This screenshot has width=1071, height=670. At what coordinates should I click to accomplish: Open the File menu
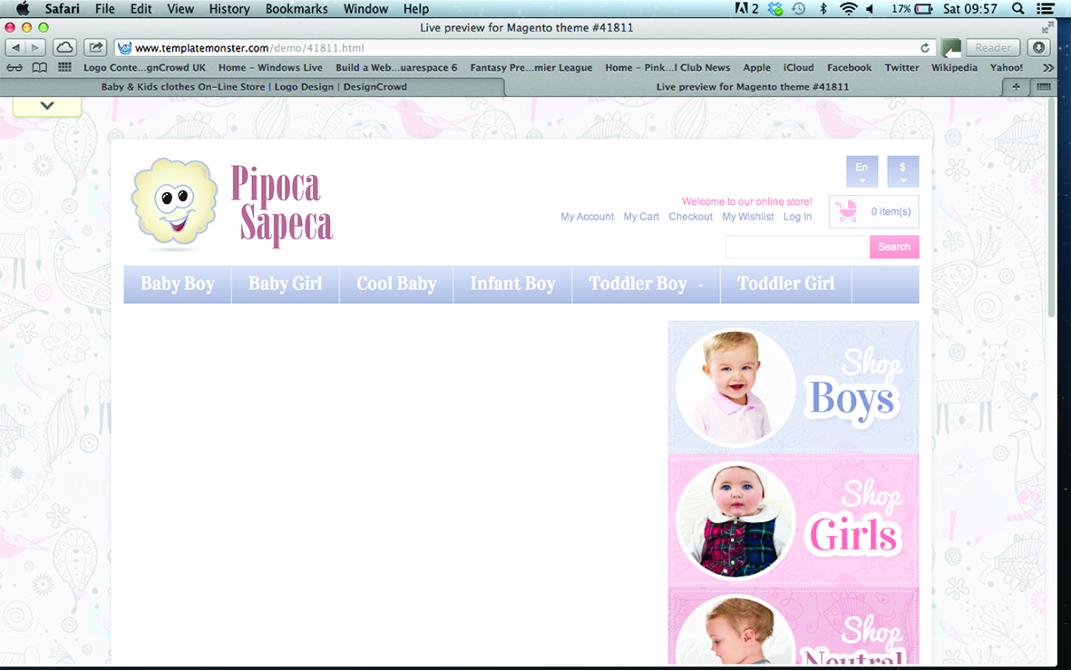(x=104, y=9)
